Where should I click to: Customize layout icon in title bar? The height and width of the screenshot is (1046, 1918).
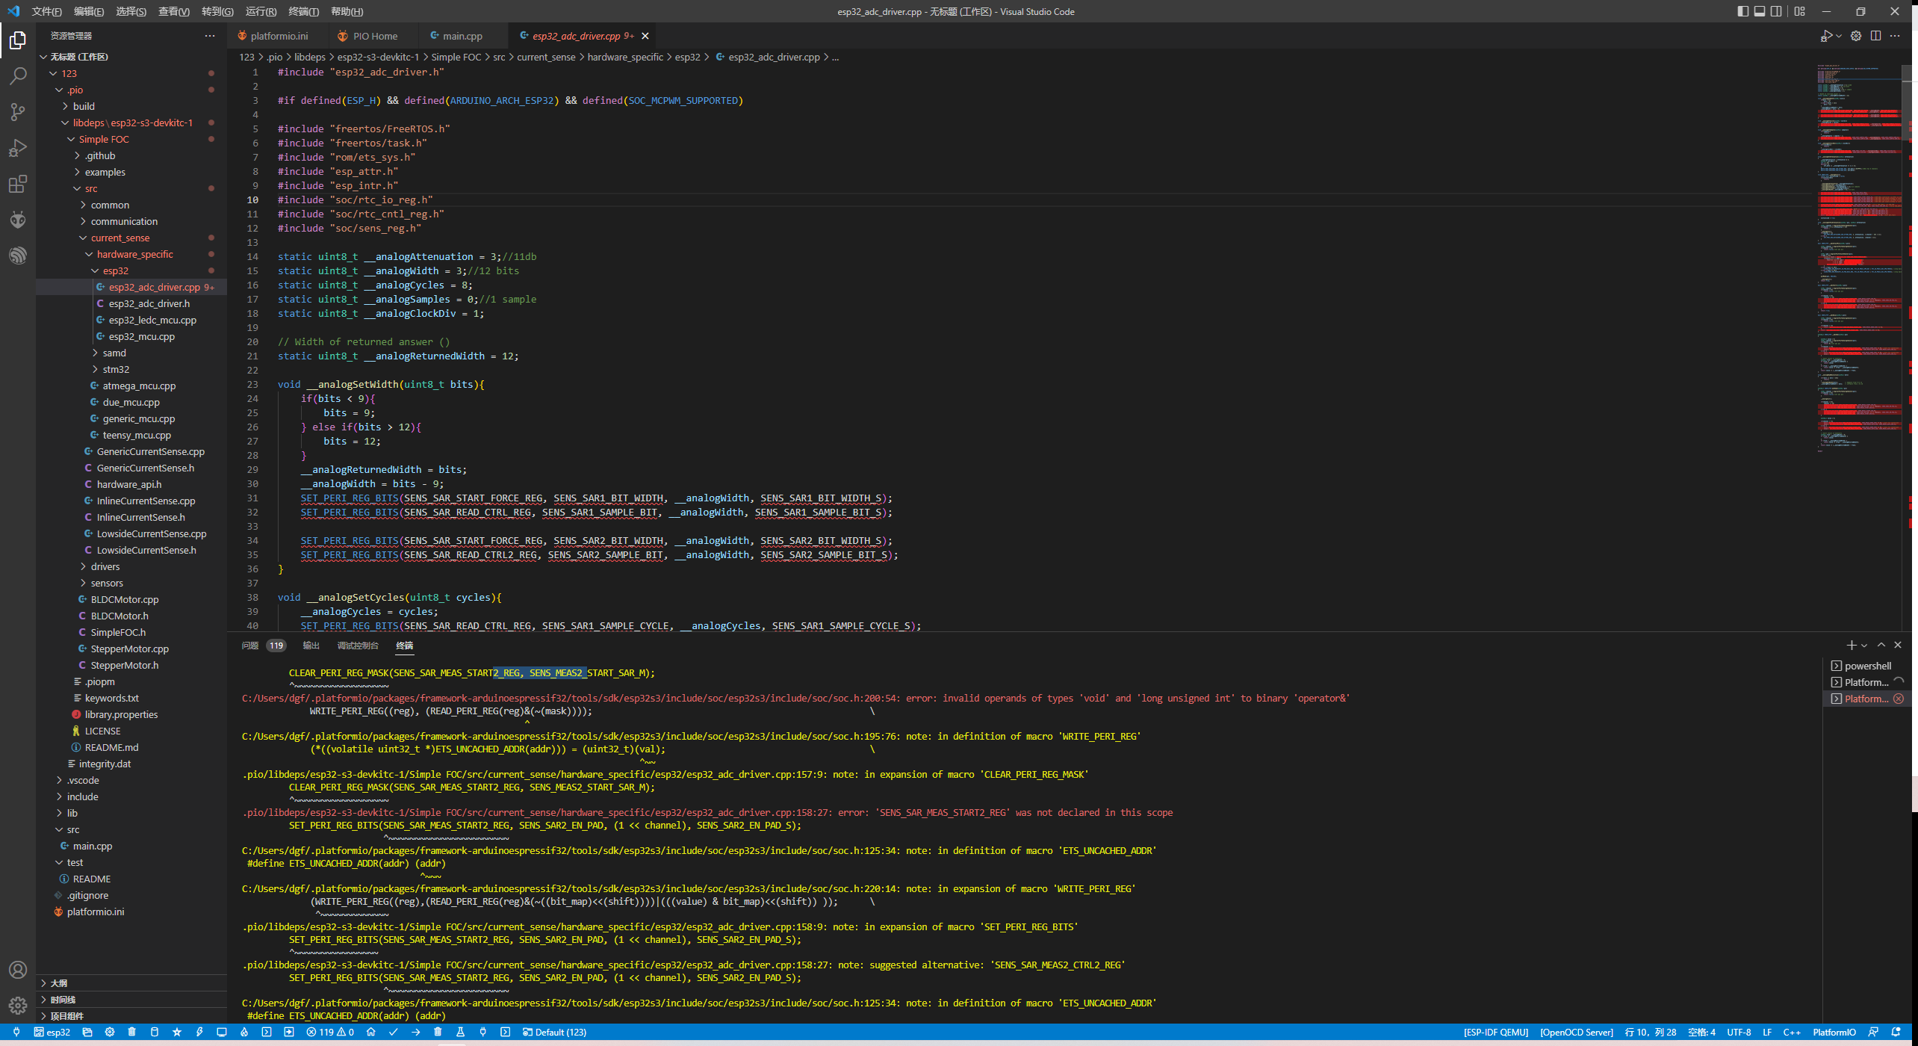coord(1799,11)
